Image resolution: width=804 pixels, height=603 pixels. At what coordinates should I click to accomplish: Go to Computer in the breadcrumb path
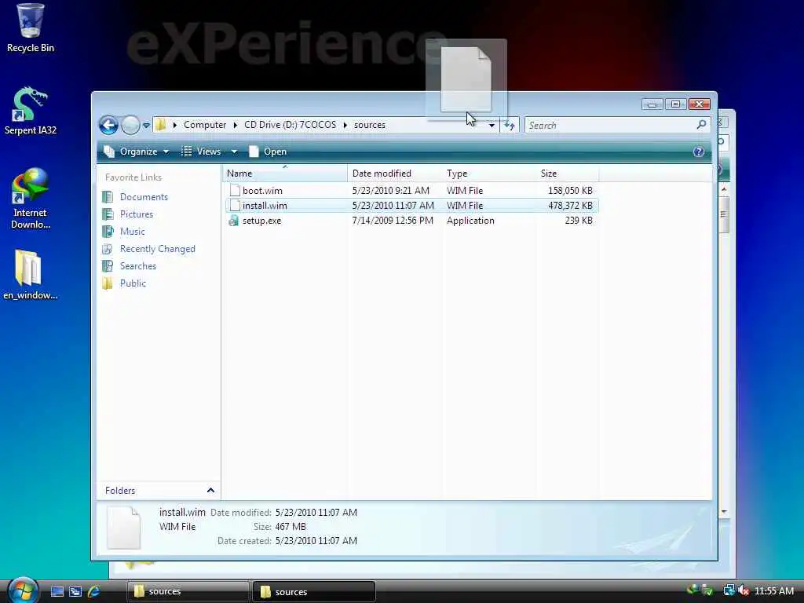(x=205, y=125)
